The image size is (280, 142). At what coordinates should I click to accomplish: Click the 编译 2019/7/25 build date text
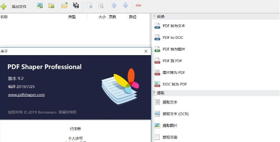tap(22, 87)
